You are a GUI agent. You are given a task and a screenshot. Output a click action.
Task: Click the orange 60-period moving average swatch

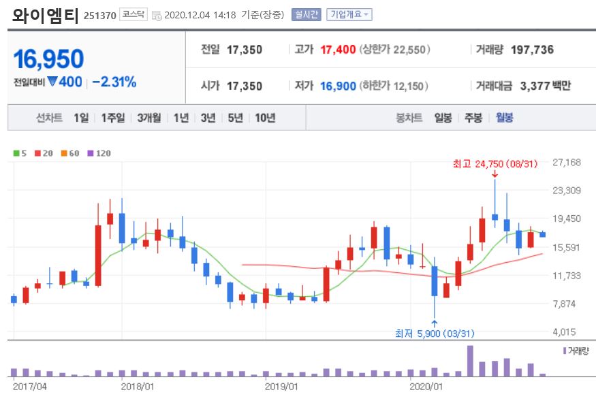tap(64, 153)
